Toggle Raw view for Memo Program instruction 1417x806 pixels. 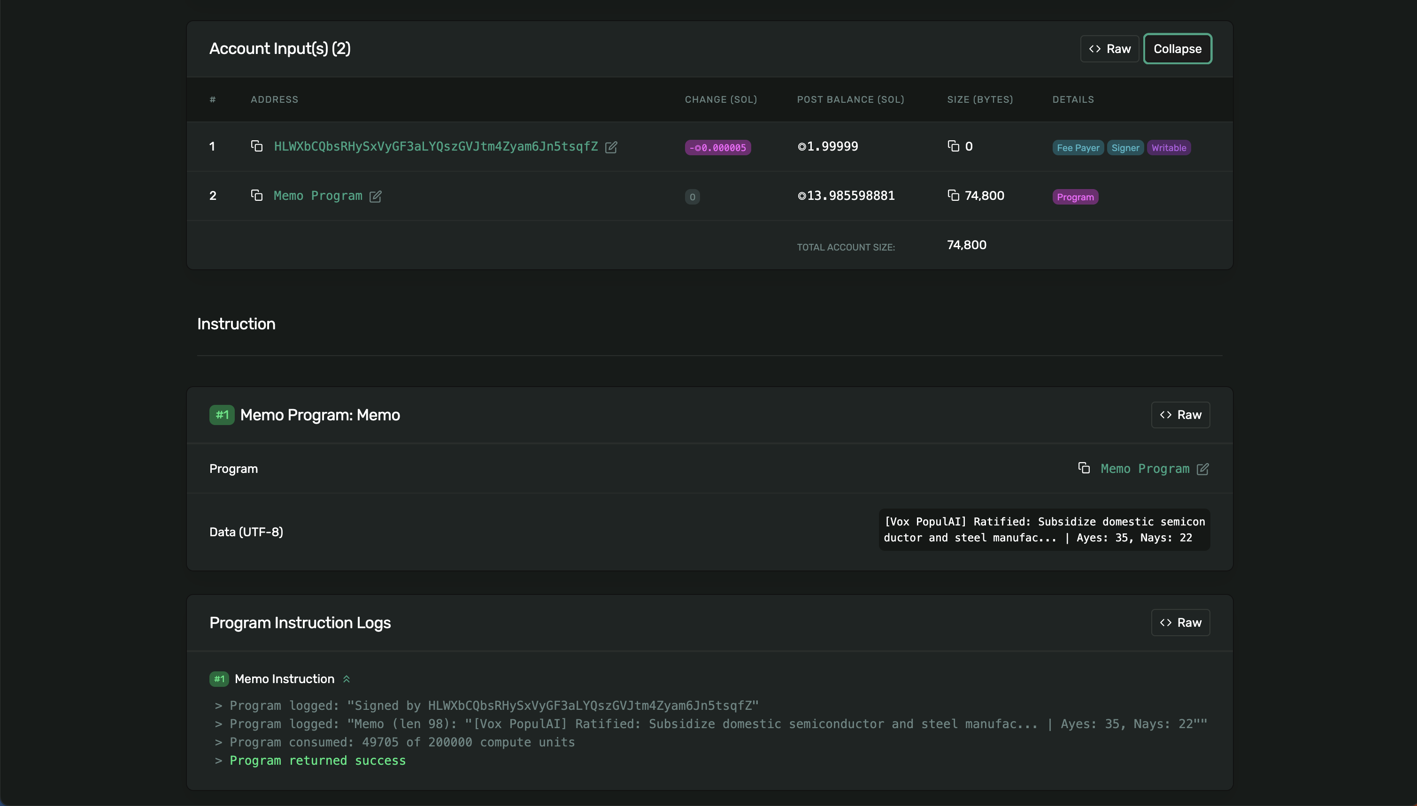[1180, 415]
